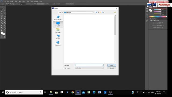Open the Adjustments panel options menu

click(166, 19)
